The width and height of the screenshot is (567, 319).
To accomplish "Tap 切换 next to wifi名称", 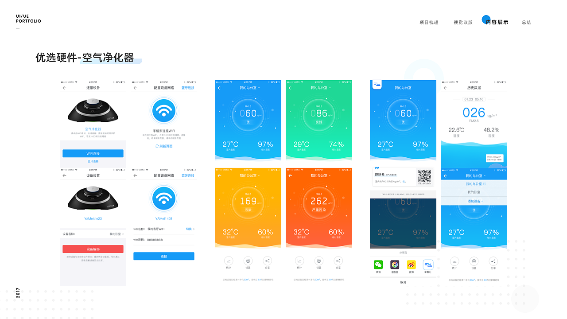I will pyautogui.click(x=190, y=229).
